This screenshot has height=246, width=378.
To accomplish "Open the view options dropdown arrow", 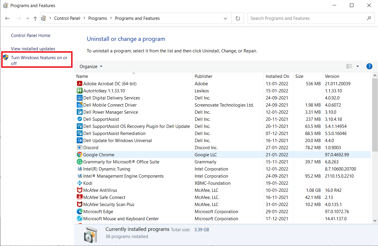I will point(358,66).
